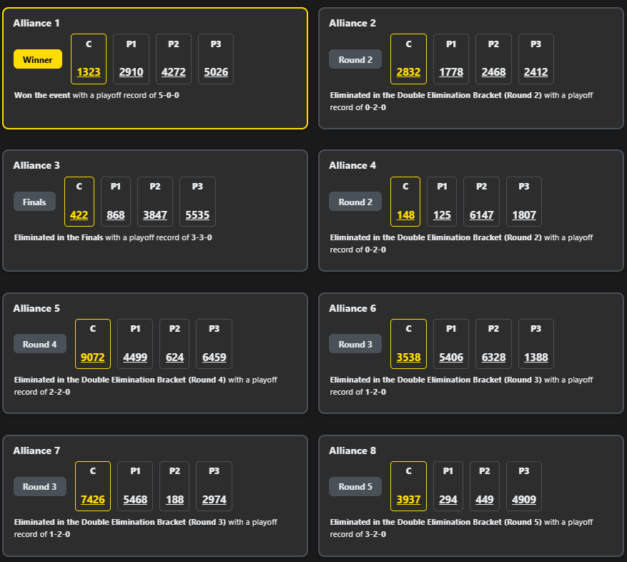Viewport: 627px width, 562px height.
Task: Open team 1807 link
Action: click(x=524, y=215)
